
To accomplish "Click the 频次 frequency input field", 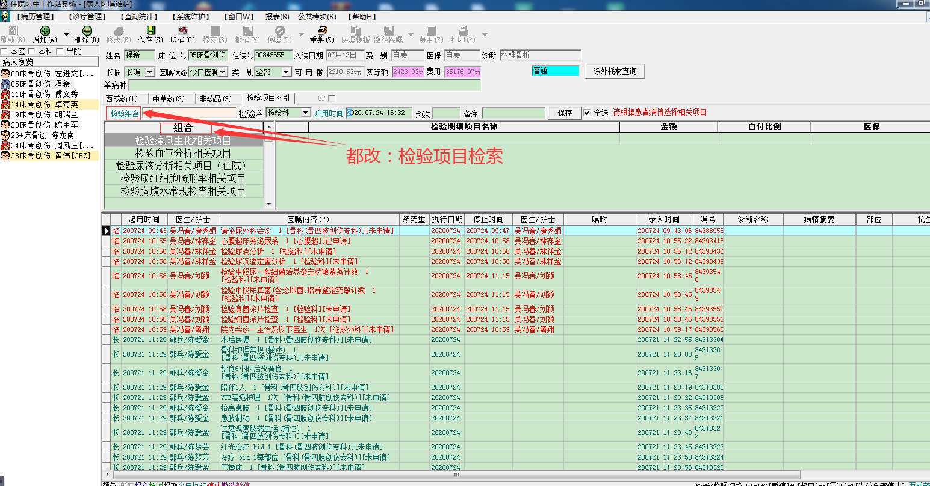I will [x=447, y=113].
